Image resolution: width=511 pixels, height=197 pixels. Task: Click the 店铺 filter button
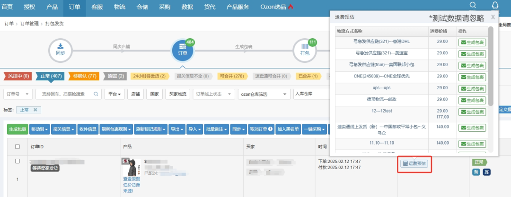pos(135,94)
